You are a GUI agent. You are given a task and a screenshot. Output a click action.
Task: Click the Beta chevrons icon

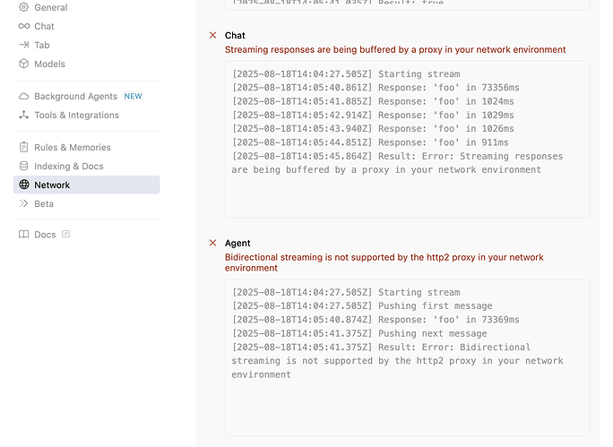[23, 203]
